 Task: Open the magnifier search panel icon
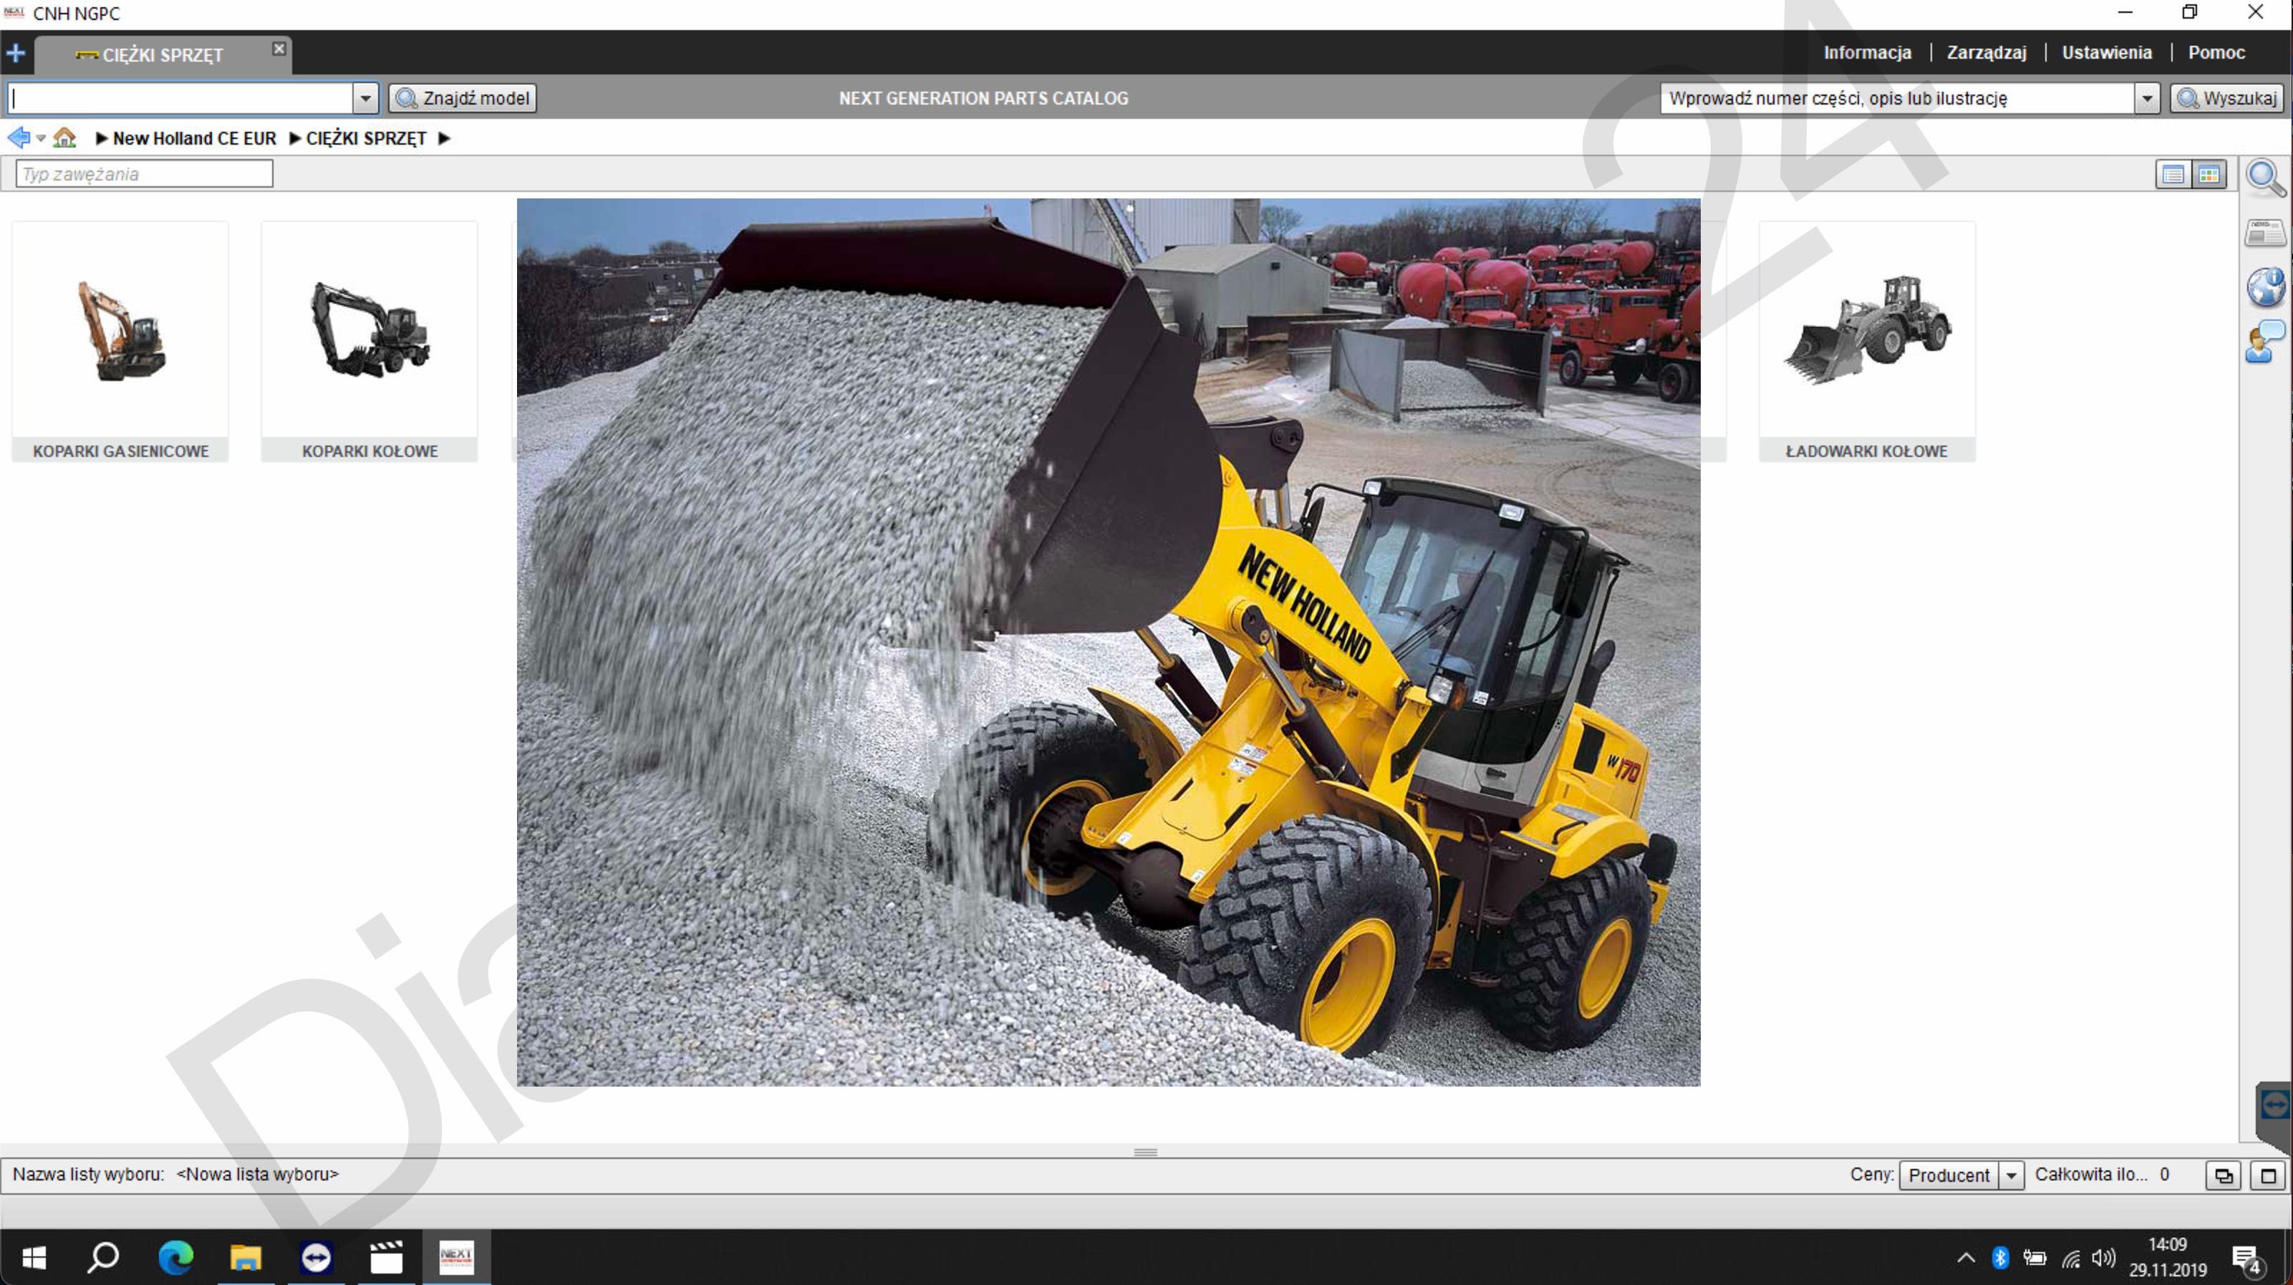(2264, 177)
